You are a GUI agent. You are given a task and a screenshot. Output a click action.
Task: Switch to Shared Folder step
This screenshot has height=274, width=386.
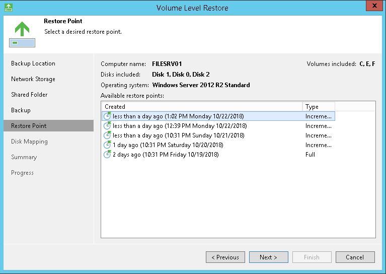[x=29, y=95]
